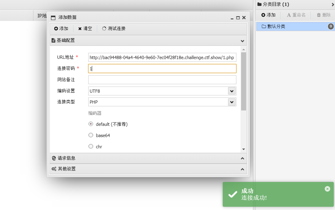Open the 连接类型 PHP dropdown
Viewport: 335px width, 210px height.
[232, 102]
